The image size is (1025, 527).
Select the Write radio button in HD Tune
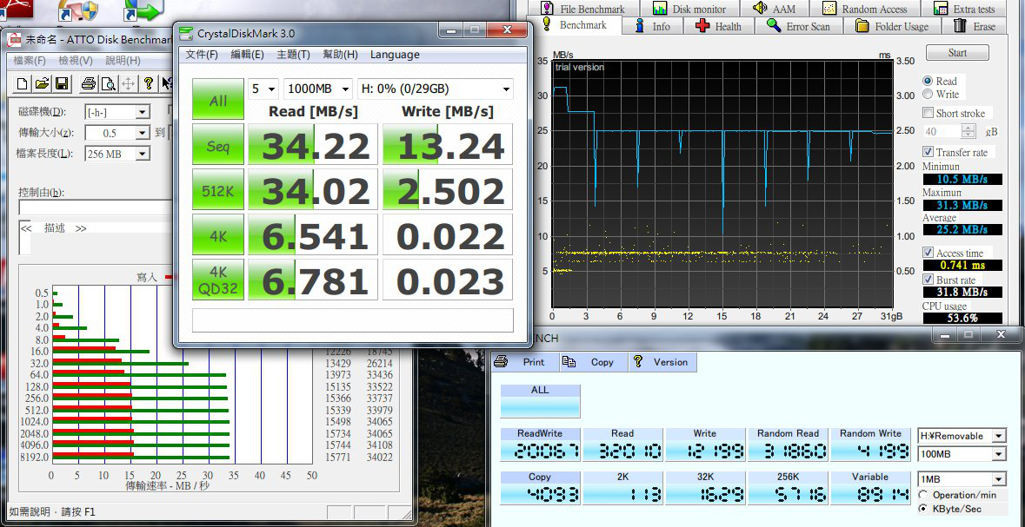928,94
